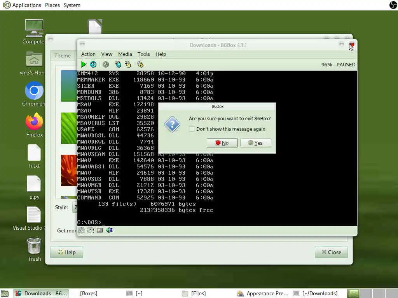Resume emulation with the green play button
Image resolution: width=398 pixels, height=298 pixels.
83,64
